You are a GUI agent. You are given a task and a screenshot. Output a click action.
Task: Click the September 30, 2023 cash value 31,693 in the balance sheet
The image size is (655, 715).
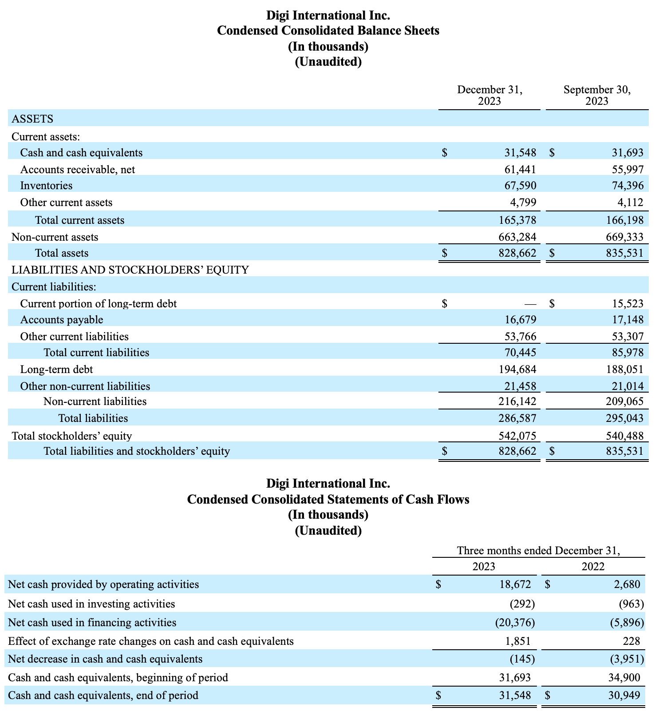click(627, 153)
